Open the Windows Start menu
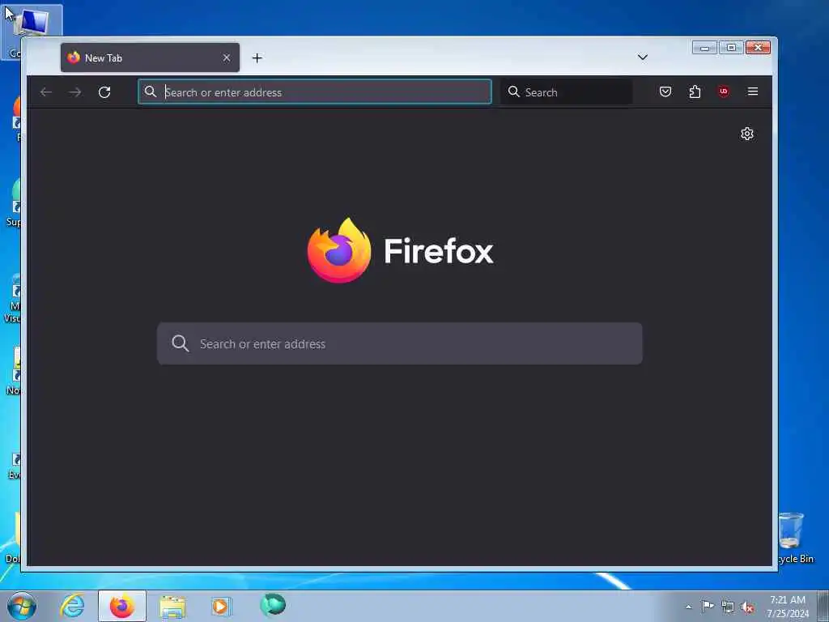 tap(22, 606)
